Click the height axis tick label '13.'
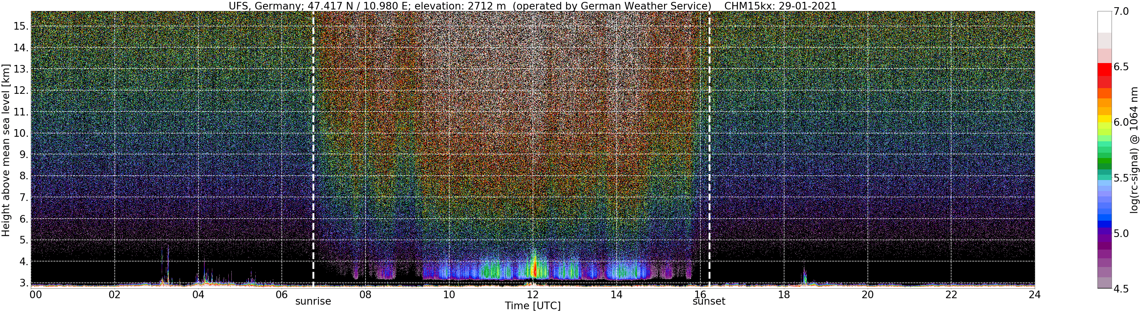Image resolution: width=1142 pixels, height=313 pixels. point(21,69)
